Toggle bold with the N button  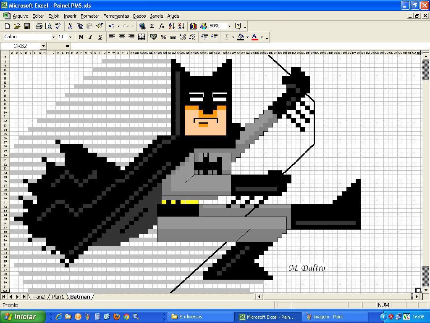[x=81, y=37]
